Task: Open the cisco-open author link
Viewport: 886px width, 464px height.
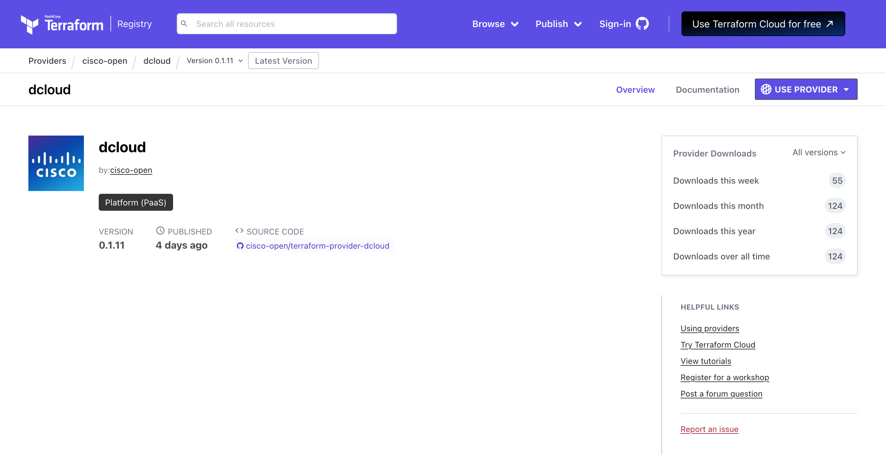Action: (x=131, y=170)
